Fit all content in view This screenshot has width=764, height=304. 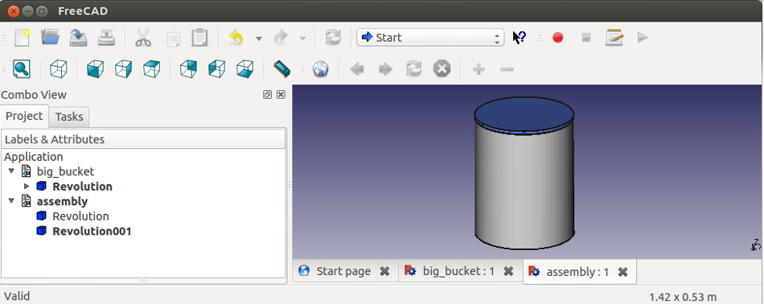click(x=22, y=69)
